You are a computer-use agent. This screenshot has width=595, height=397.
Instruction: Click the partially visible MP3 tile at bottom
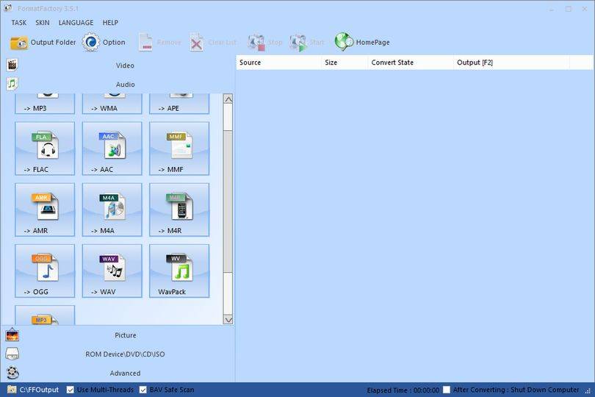coord(45,315)
